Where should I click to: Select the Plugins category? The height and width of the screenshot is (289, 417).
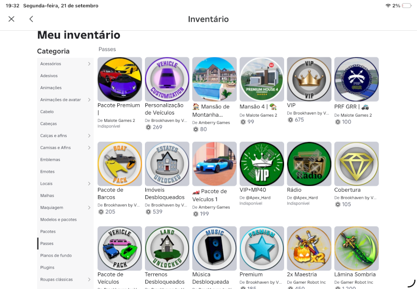click(47, 268)
